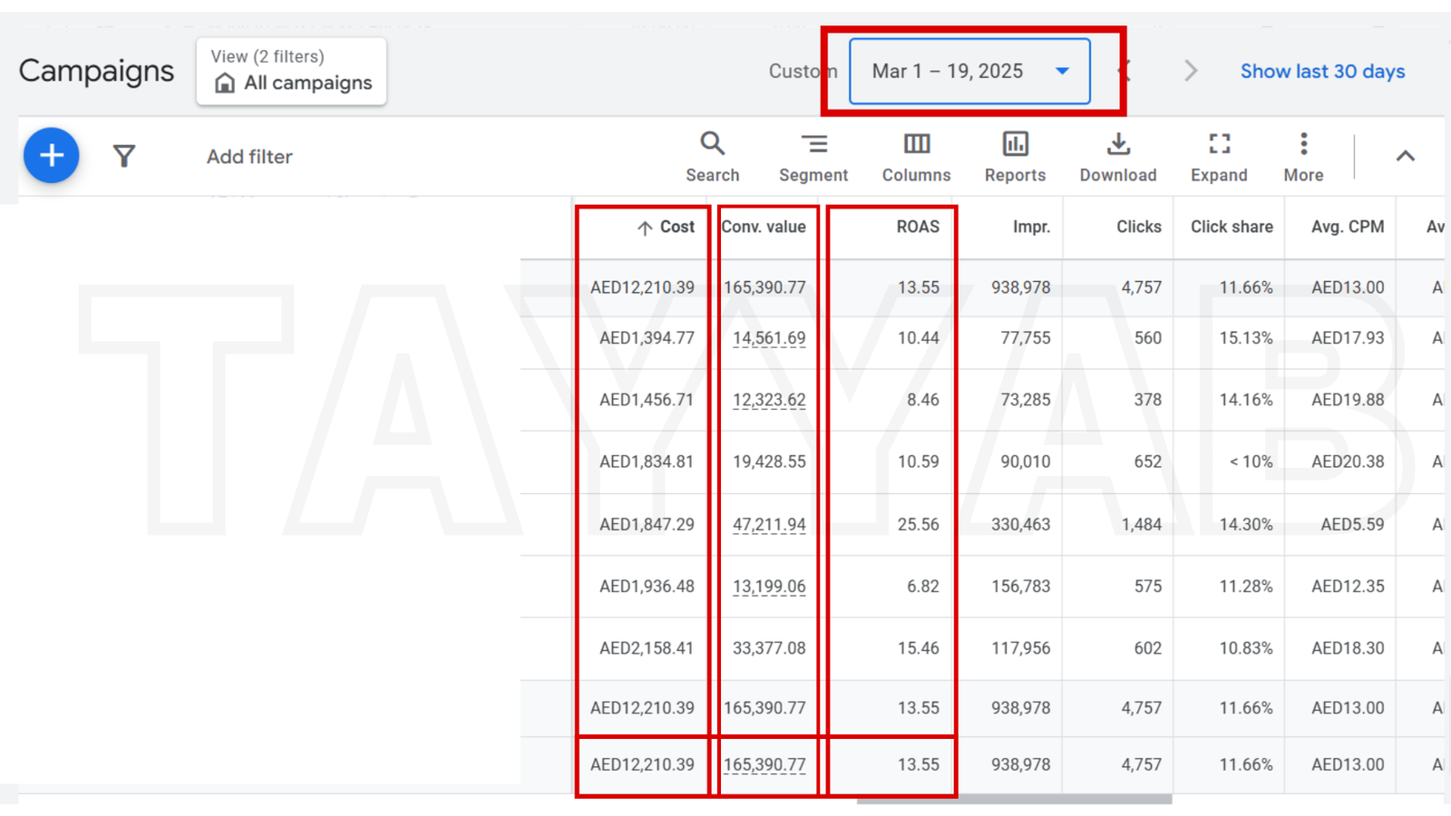1451x816 pixels.
Task: Sort by the ROAS column header
Action: [x=917, y=227]
